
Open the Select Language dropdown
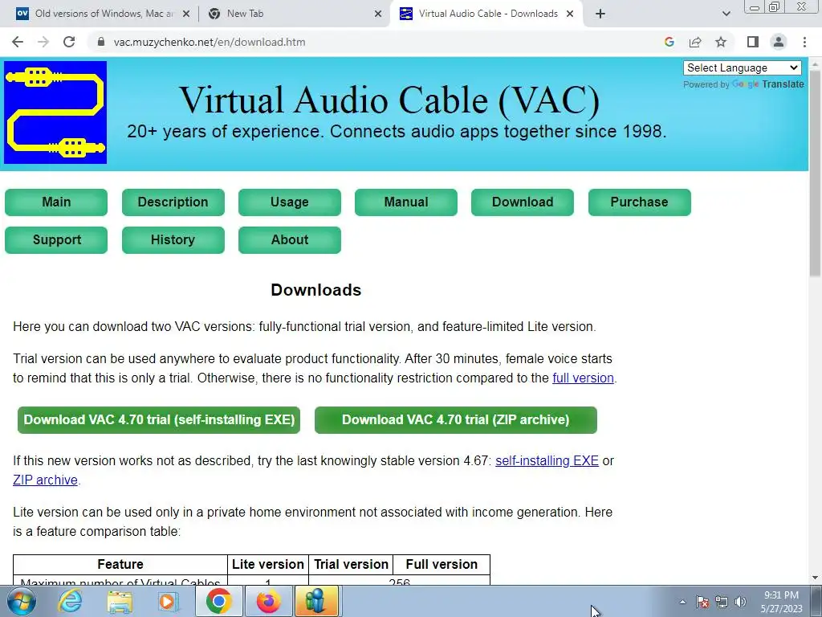pos(742,67)
